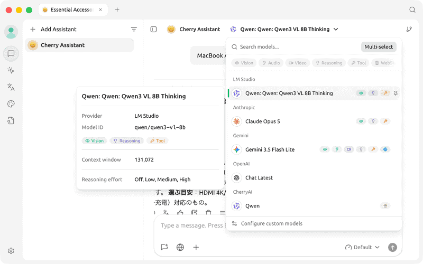This screenshot has width=423, height=264.
Task: Toggle the Tool filter chip
Action: click(x=358, y=63)
